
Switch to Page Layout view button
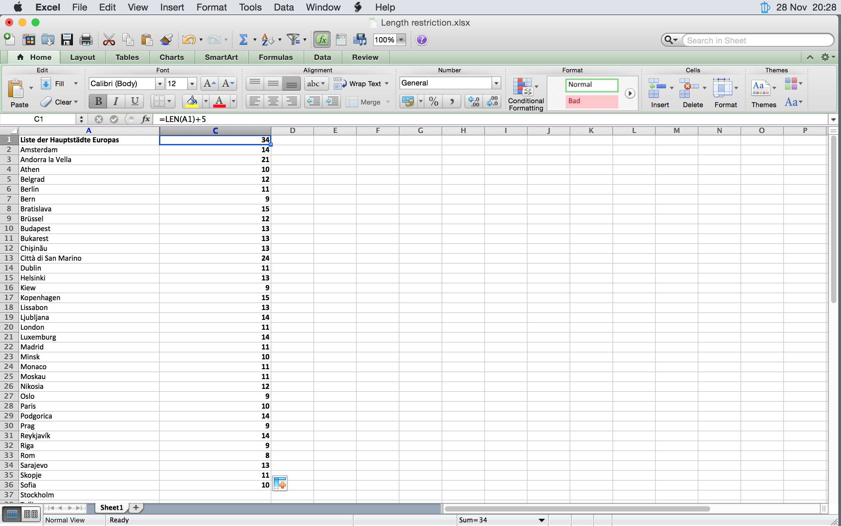(x=31, y=514)
